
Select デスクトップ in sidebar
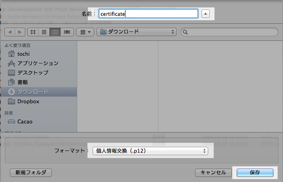point(39,73)
